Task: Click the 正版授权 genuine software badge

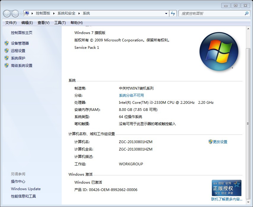Action: tap(227, 188)
